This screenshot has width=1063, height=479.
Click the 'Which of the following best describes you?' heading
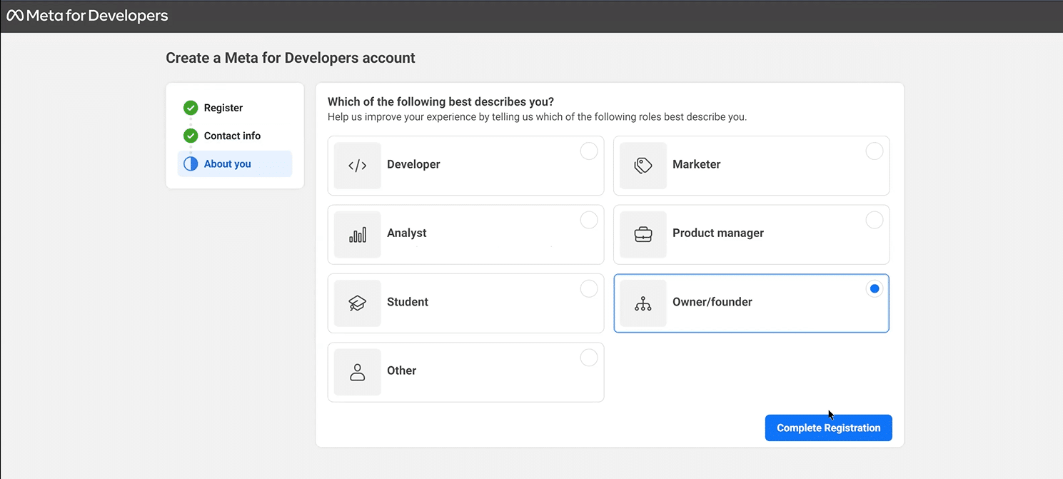pos(440,102)
